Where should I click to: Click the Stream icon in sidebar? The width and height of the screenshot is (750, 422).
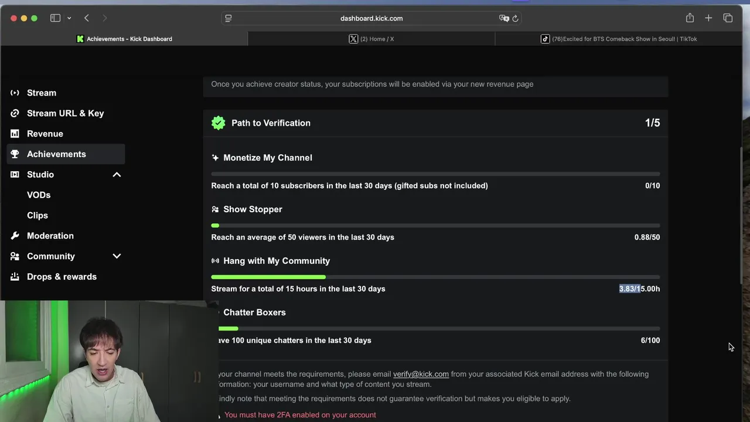15,93
